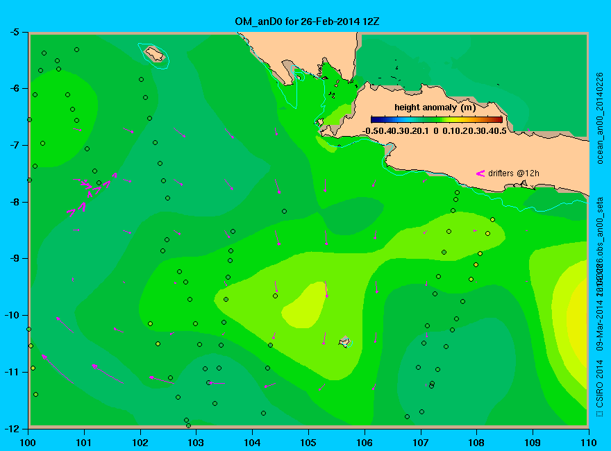
Task: Click the '0' tick label under the color bar
Action: point(435,131)
